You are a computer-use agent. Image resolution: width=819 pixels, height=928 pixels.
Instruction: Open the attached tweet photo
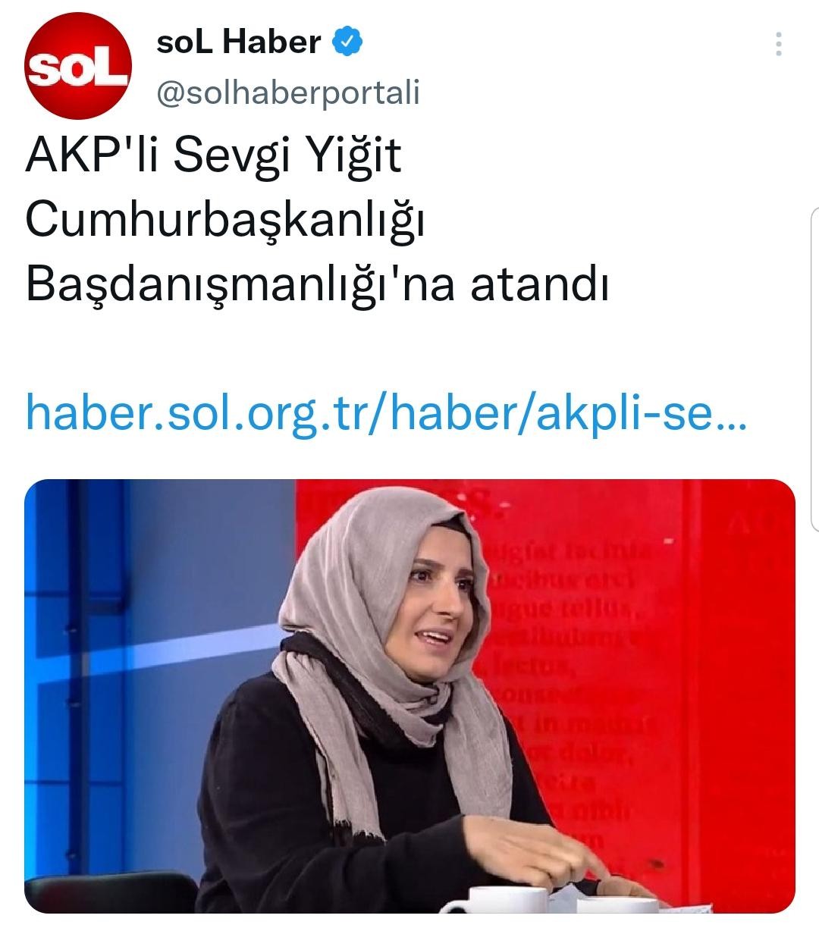coord(409,695)
